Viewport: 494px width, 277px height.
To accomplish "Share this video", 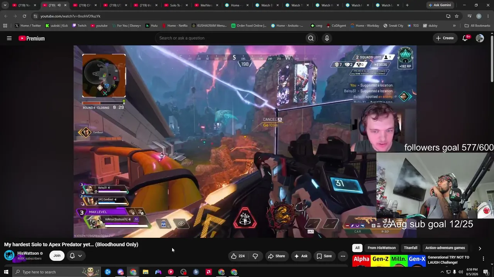I will click(276, 256).
